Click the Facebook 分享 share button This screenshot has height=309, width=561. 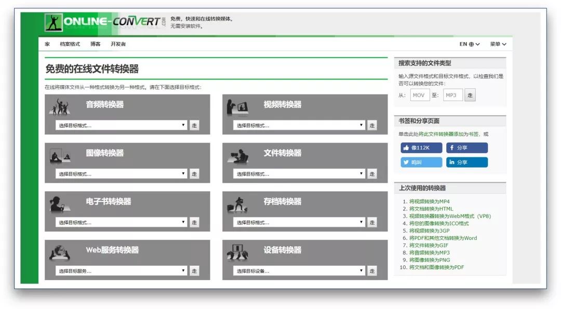466,148
